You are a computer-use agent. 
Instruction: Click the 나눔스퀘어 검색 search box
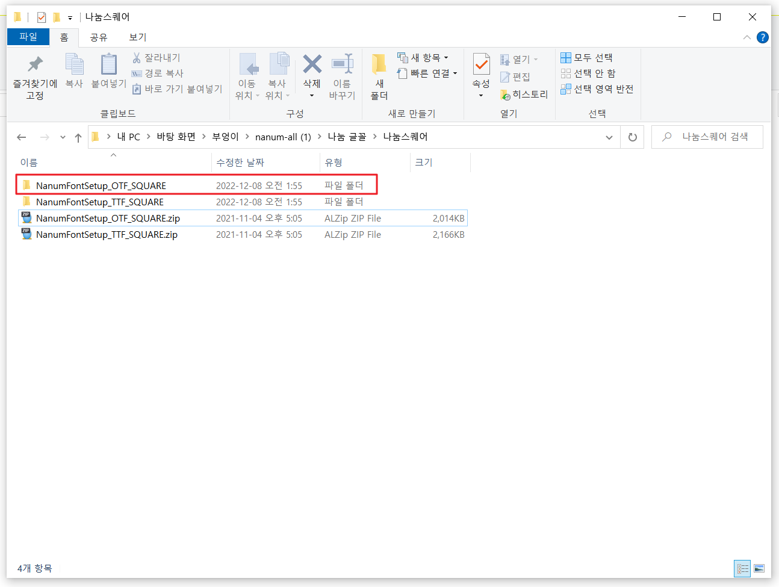(707, 137)
